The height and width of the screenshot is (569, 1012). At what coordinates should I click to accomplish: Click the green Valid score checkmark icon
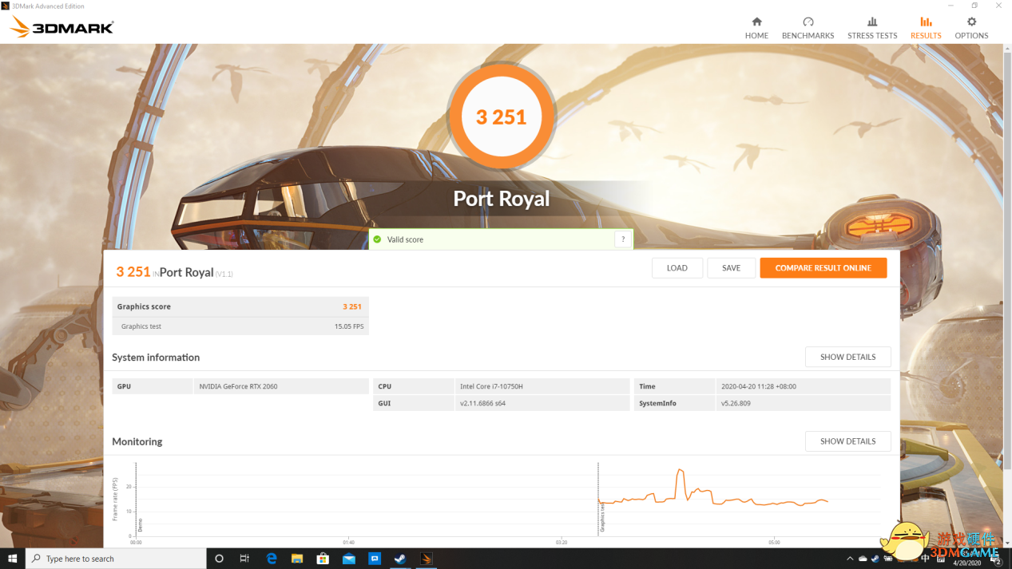pos(377,239)
